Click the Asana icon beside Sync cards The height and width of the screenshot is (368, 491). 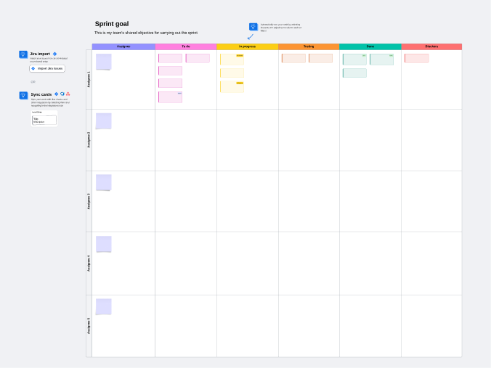68,94
